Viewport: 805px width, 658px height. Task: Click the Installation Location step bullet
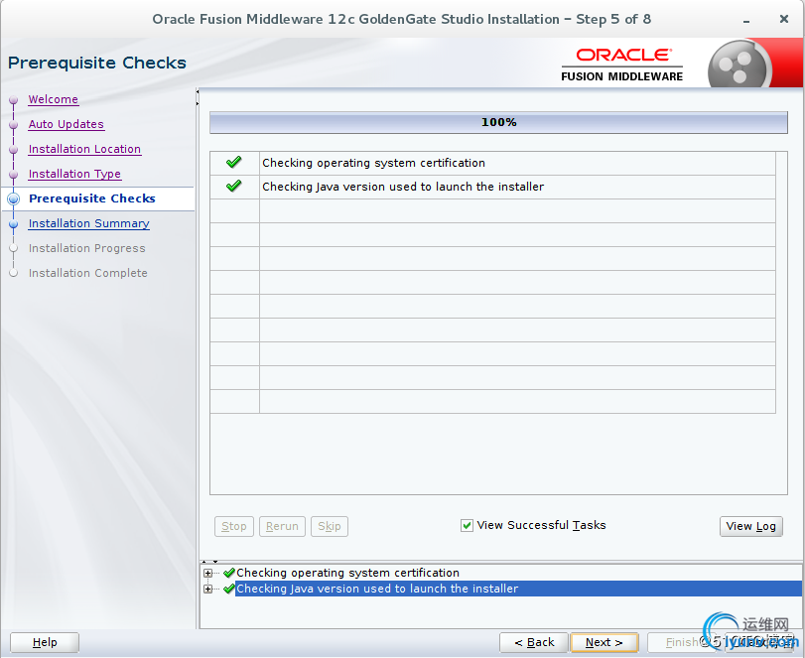(x=14, y=149)
